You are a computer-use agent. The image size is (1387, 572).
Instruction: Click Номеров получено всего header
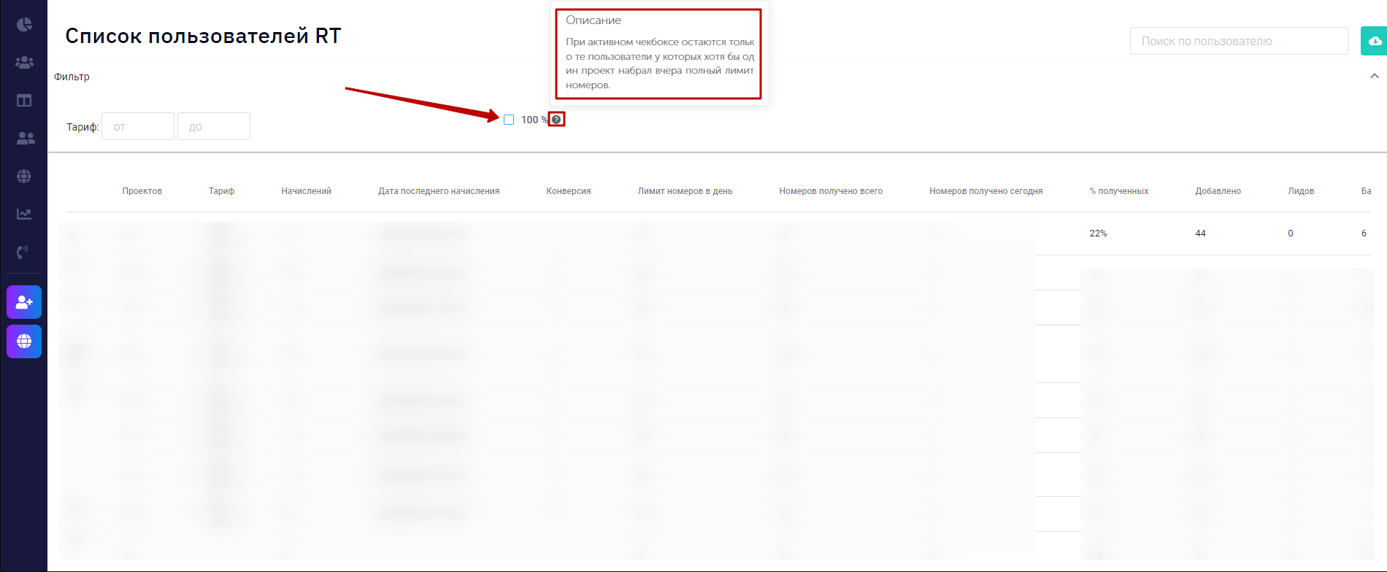coord(831,191)
